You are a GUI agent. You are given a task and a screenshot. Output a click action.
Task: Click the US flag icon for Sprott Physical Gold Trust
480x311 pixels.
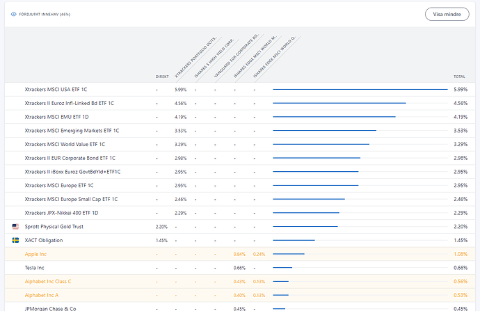coord(15,227)
